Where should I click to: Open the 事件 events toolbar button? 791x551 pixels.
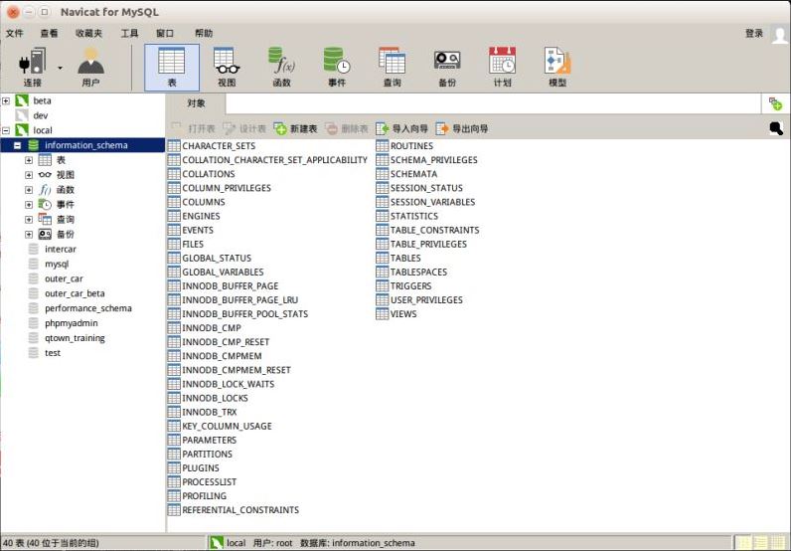[337, 68]
